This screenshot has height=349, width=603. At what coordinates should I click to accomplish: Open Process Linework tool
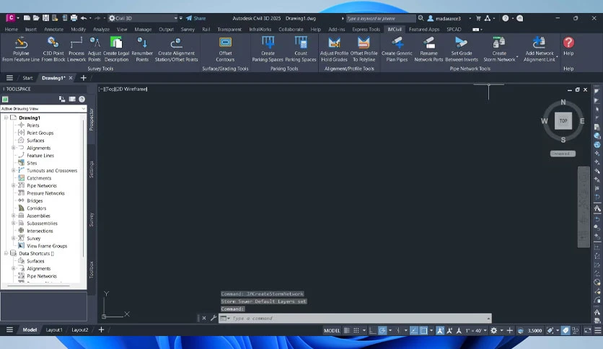click(76, 49)
